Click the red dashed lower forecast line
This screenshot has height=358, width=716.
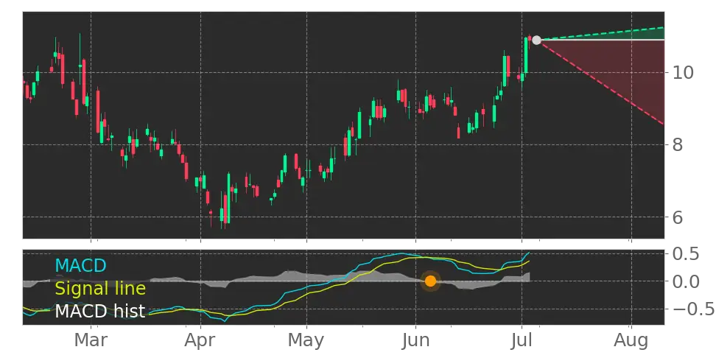tap(603, 83)
